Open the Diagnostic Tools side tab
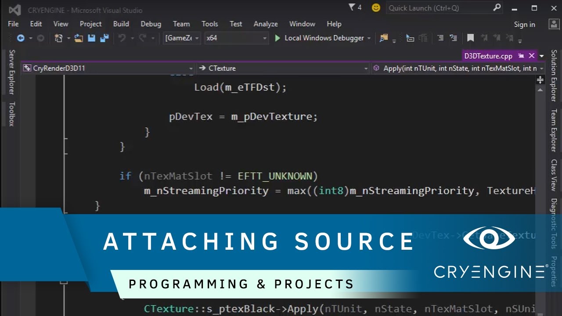562x316 pixels. [554, 224]
